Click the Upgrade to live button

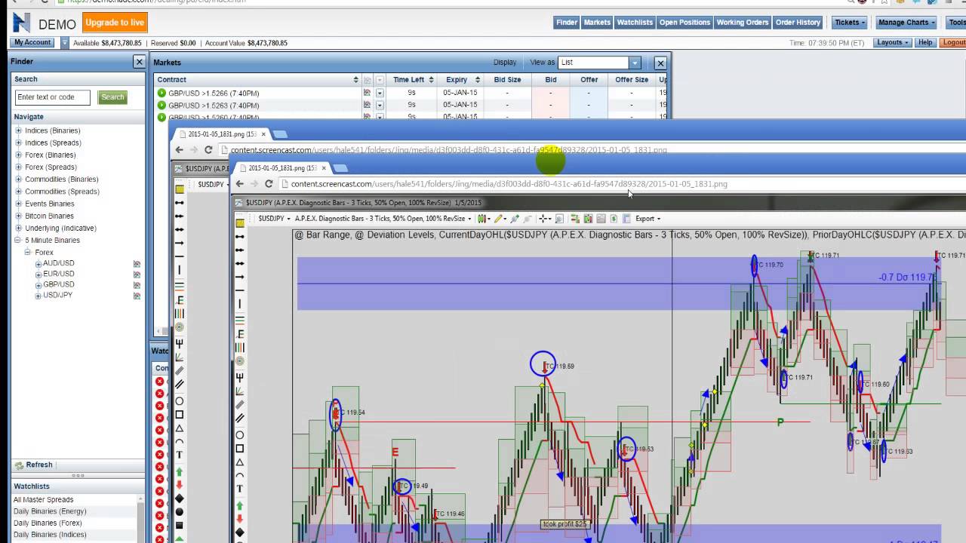click(x=115, y=23)
